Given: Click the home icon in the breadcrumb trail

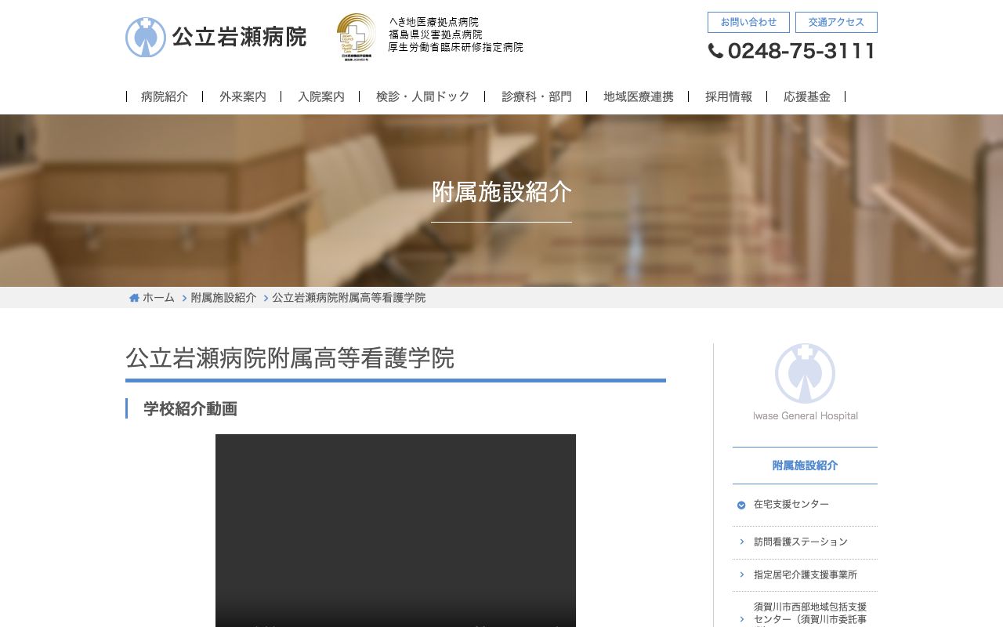Looking at the screenshot, I should click(x=133, y=297).
